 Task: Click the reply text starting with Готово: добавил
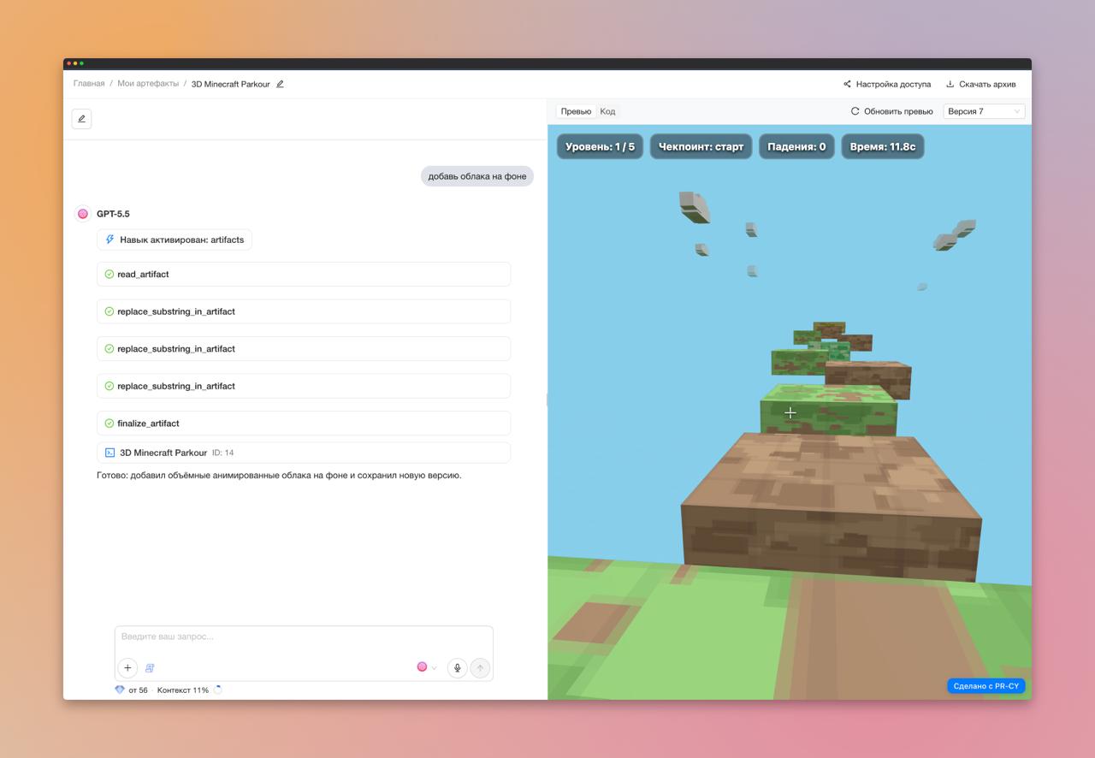279,476
